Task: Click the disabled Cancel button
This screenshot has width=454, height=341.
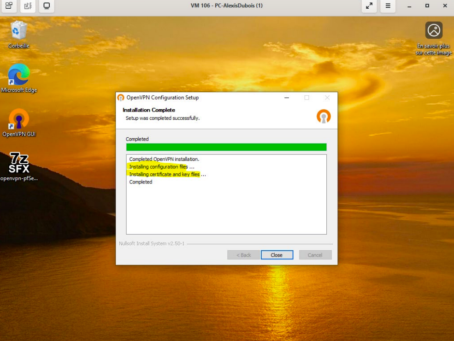Action: click(x=315, y=255)
